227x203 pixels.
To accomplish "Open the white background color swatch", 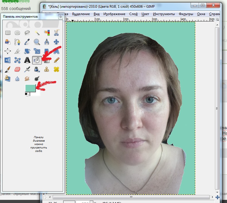I will coord(37,94).
